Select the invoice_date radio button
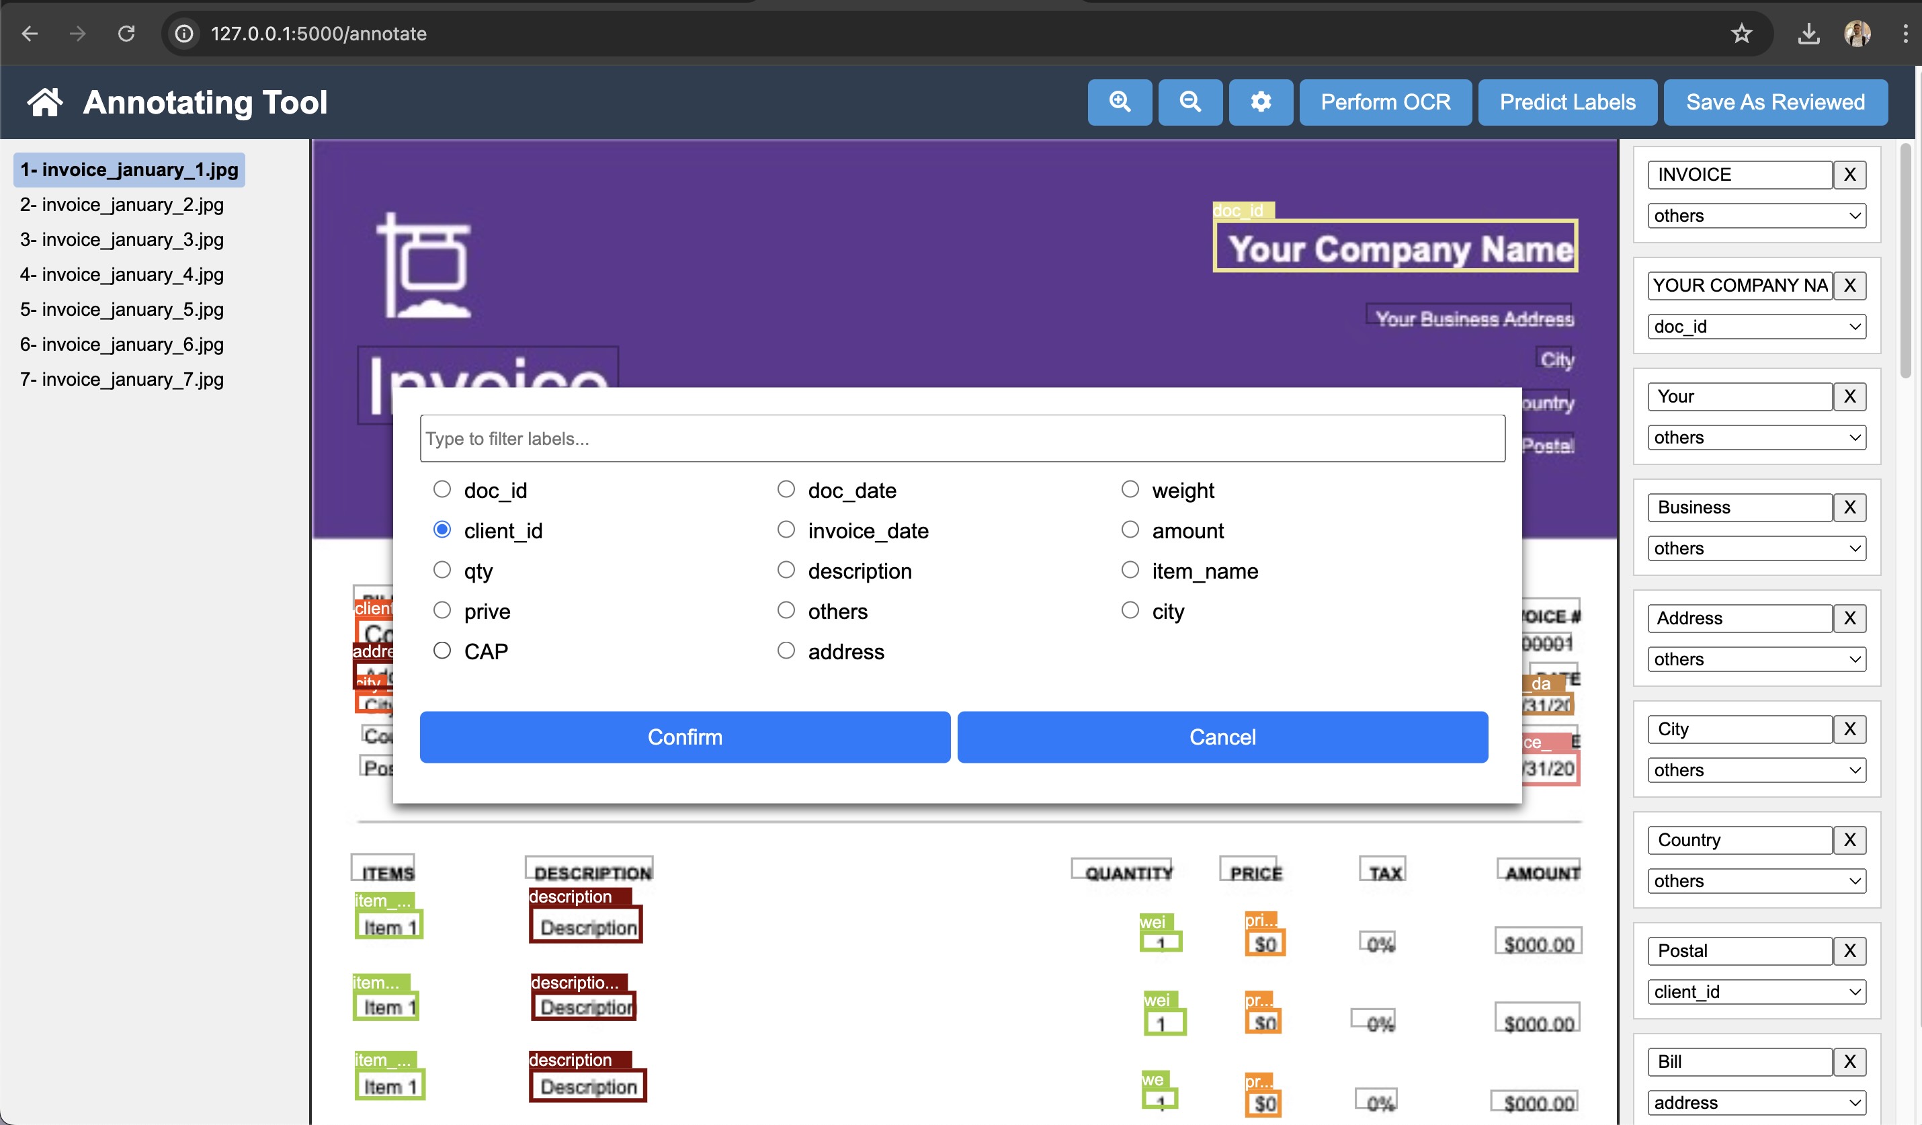 [785, 530]
